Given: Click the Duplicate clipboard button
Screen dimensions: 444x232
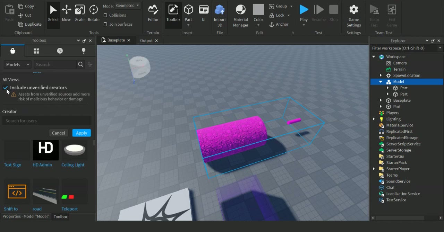Looking at the screenshot, I should pyautogui.click(x=30, y=24).
